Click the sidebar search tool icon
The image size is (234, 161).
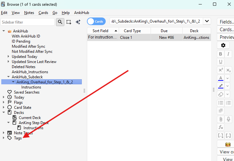[x=60, y=22]
